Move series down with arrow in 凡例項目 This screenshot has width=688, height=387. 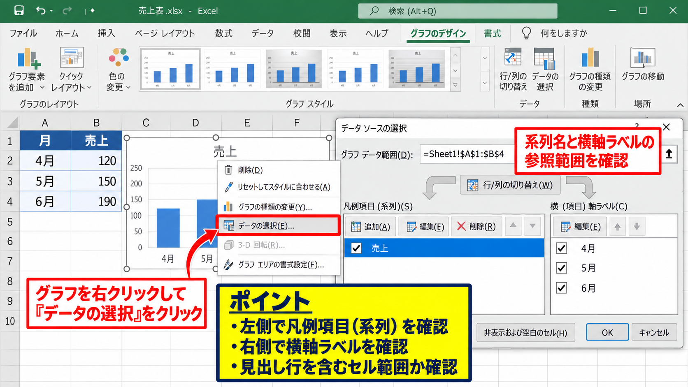click(x=532, y=226)
